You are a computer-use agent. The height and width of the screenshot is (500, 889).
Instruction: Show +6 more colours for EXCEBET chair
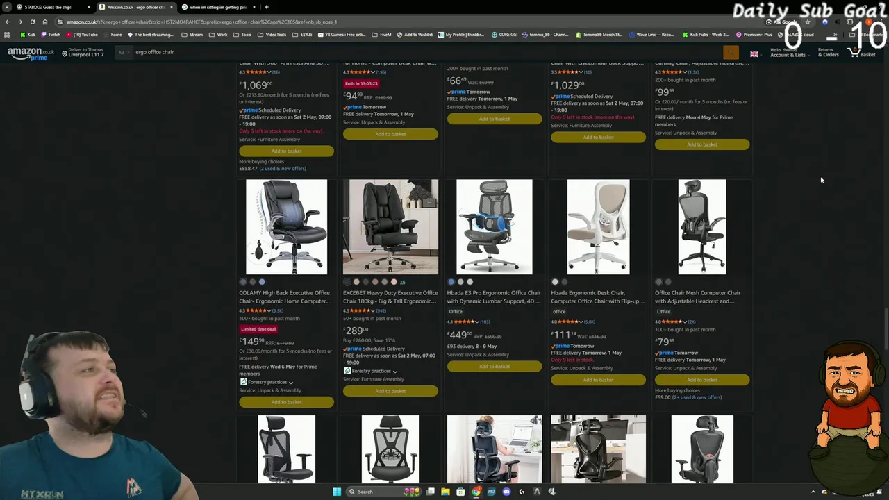(x=402, y=282)
